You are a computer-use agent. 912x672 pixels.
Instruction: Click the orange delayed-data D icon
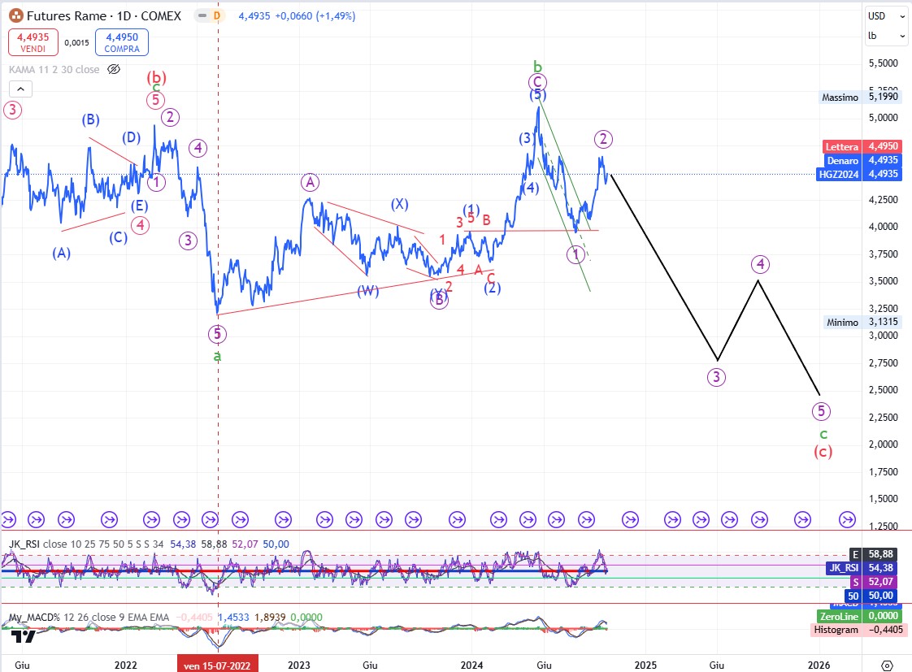(x=217, y=15)
